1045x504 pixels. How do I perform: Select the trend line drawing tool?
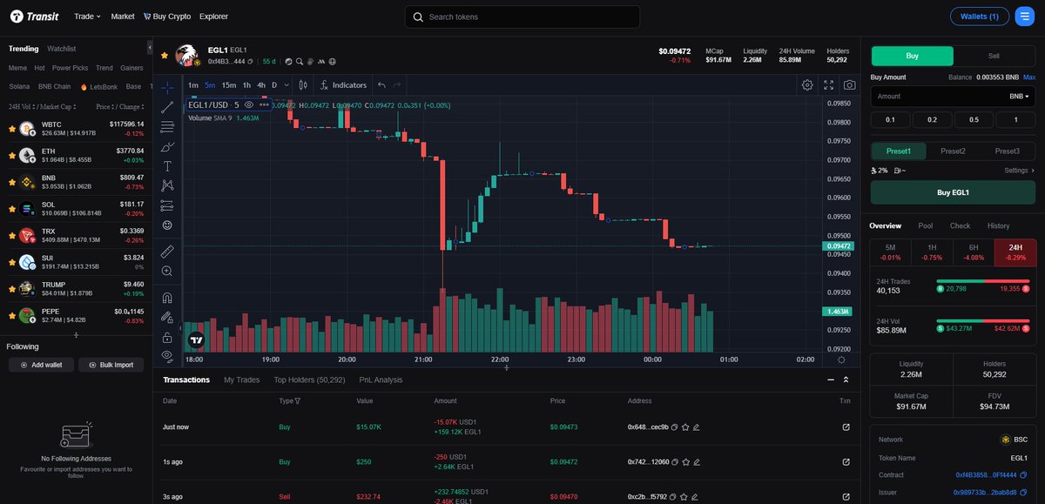tap(167, 107)
